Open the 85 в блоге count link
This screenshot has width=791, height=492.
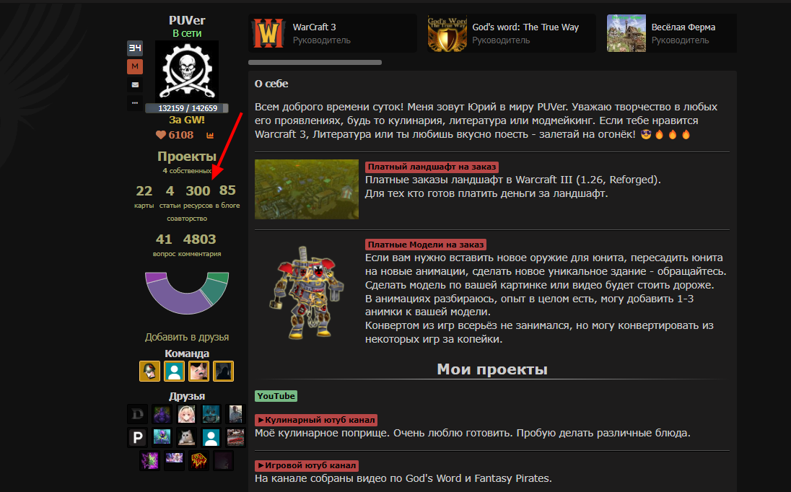click(227, 197)
